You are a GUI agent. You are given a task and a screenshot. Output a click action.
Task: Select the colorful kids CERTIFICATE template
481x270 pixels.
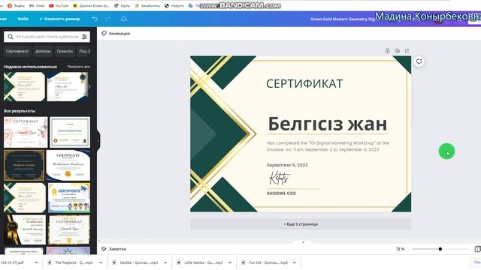[69, 198]
